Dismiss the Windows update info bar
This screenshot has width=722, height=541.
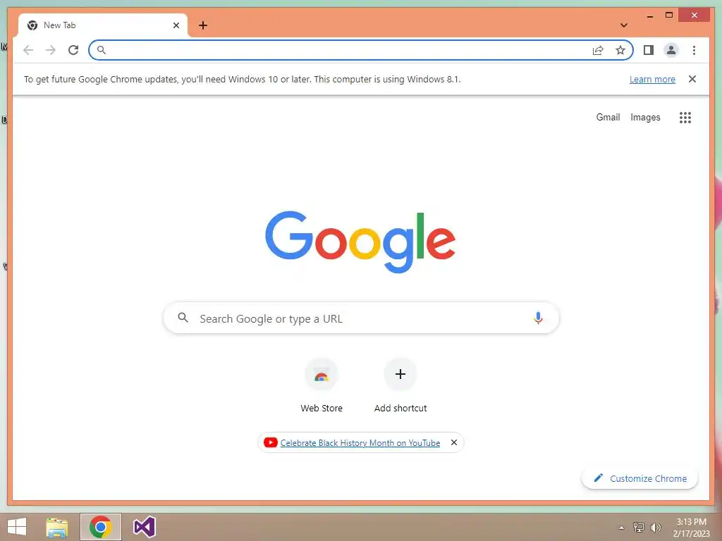pyautogui.click(x=692, y=79)
